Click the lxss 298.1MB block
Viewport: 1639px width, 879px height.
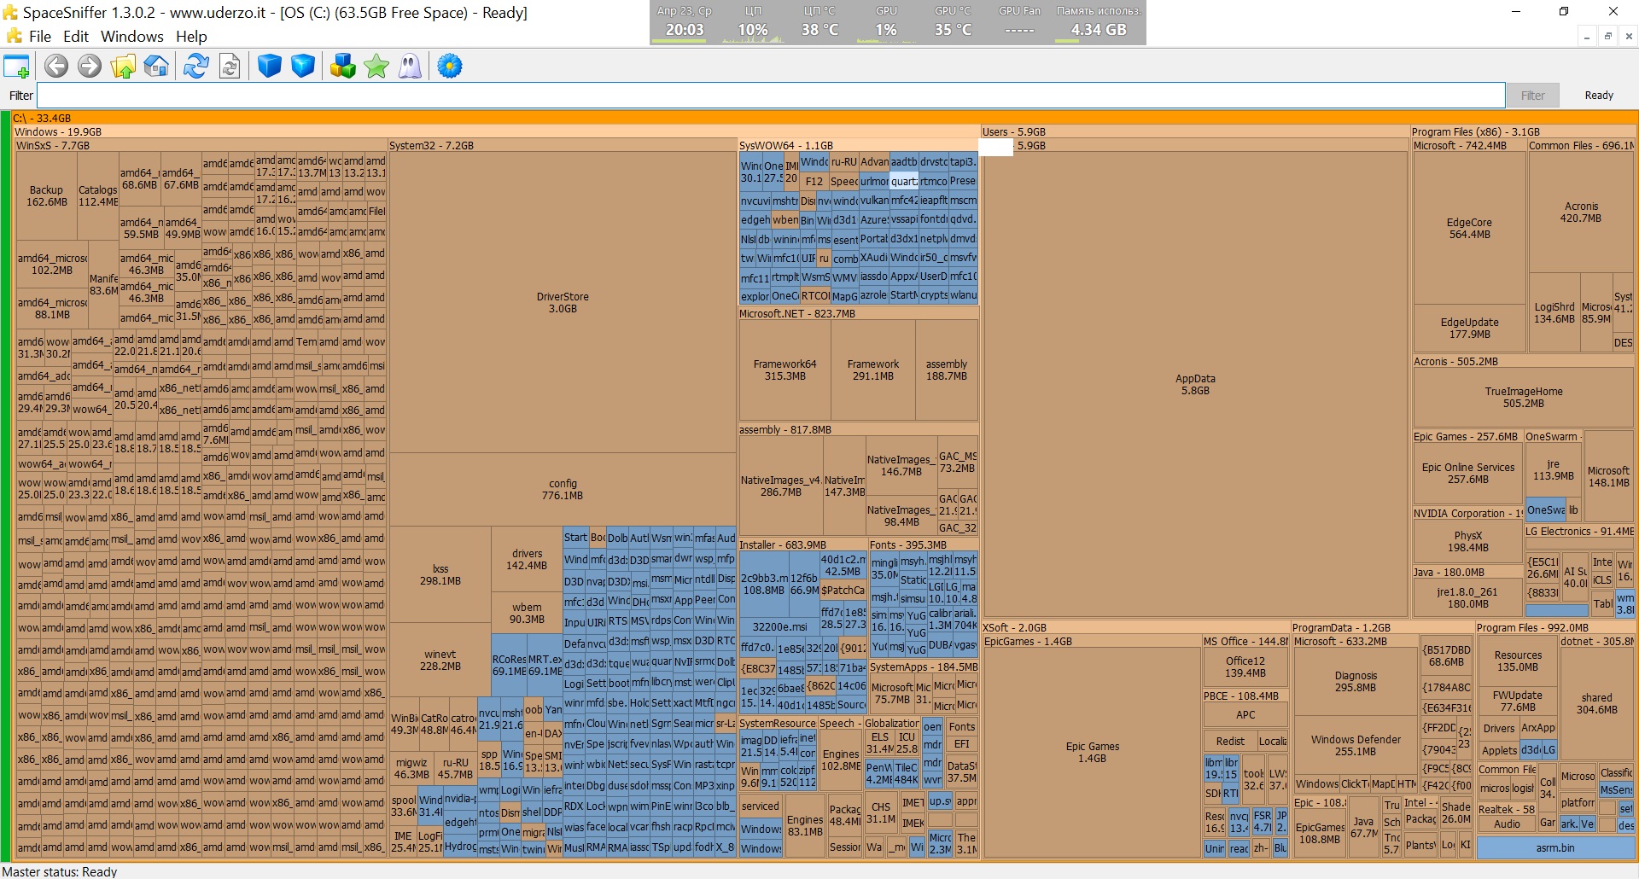point(440,574)
